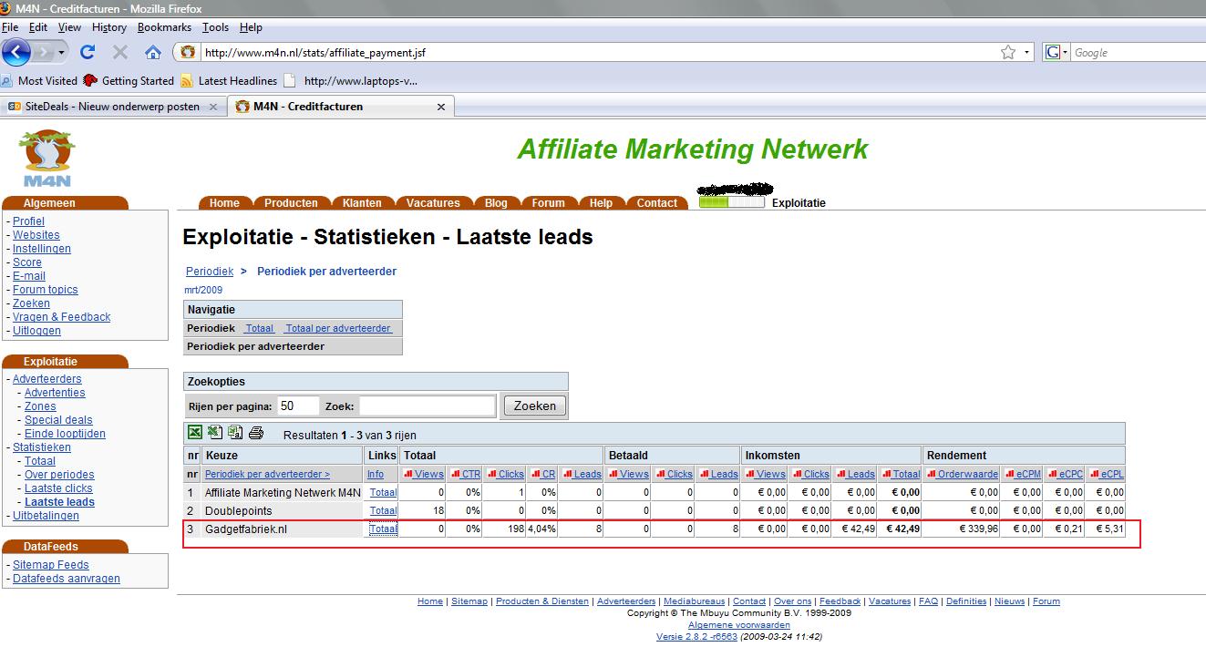This screenshot has height=647, width=1206.
Task: Export results with the first green Excel icon
Action: click(x=195, y=433)
